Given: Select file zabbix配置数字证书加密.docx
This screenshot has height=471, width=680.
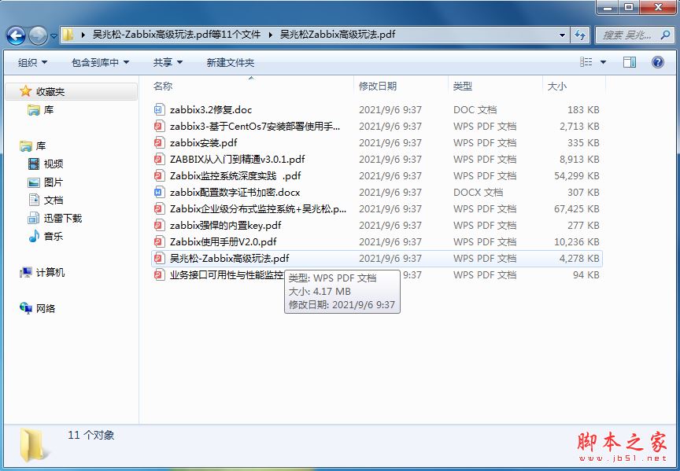Looking at the screenshot, I should pyautogui.click(x=235, y=193).
